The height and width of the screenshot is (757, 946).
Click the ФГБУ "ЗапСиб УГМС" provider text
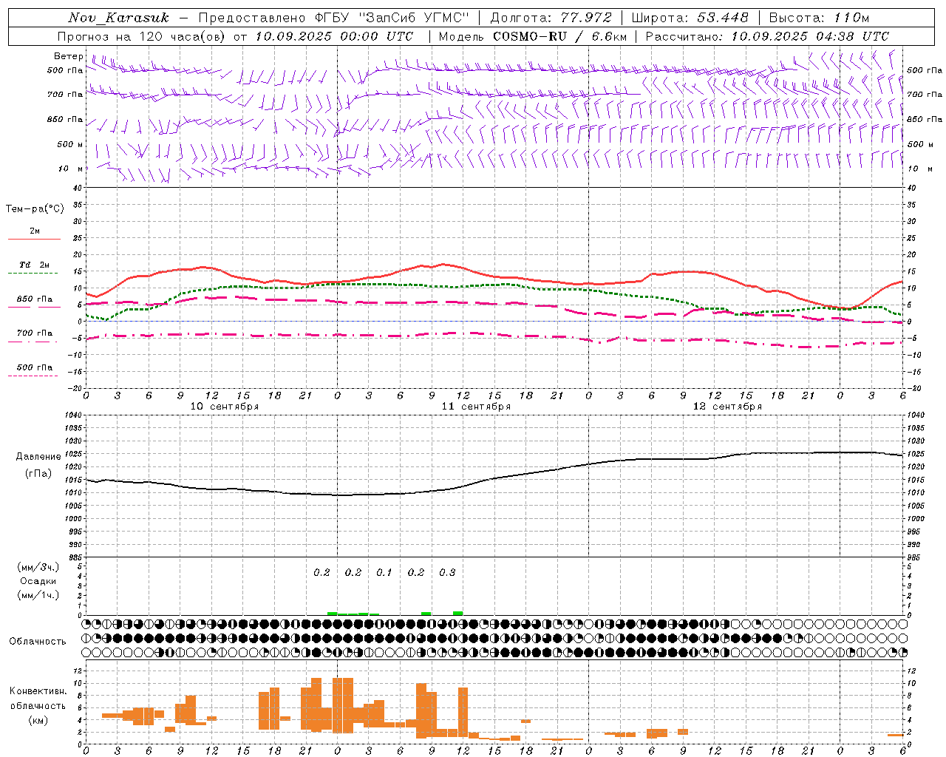[x=392, y=18]
